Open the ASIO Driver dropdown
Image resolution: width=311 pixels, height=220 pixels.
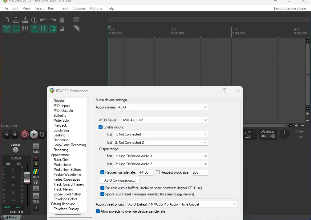coord(165,120)
